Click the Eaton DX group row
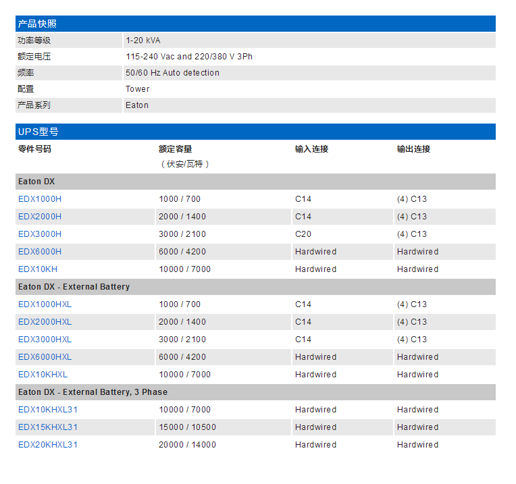The image size is (516, 484). (255, 182)
